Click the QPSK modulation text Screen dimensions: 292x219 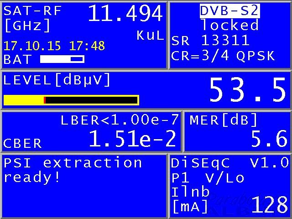coord(255,56)
